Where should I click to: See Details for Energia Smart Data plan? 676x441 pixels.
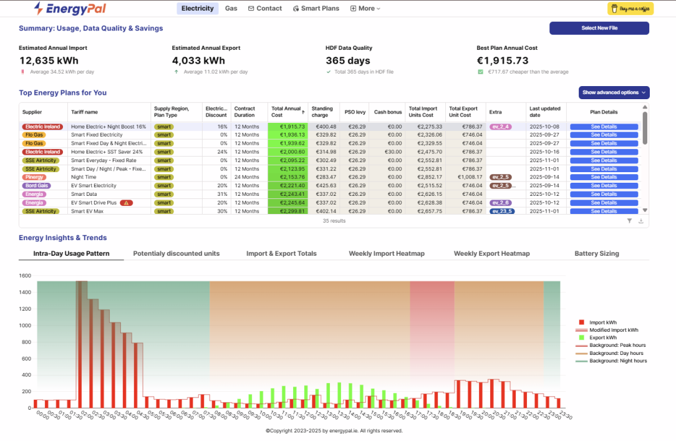click(604, 195)
